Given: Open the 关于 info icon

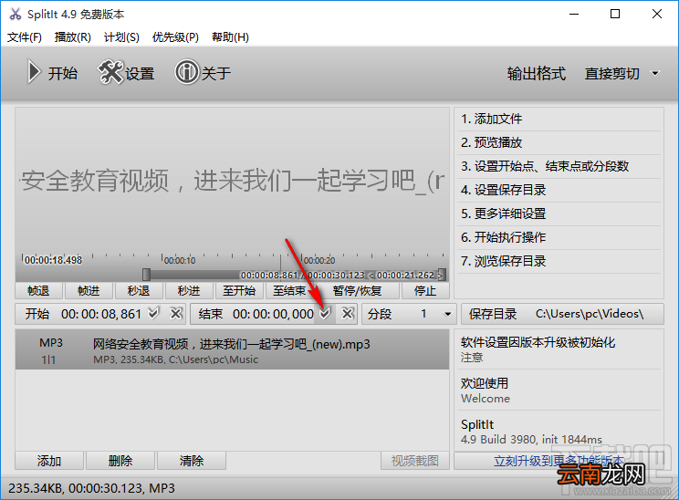Looking at the screenshot, I should pos(187,72).
